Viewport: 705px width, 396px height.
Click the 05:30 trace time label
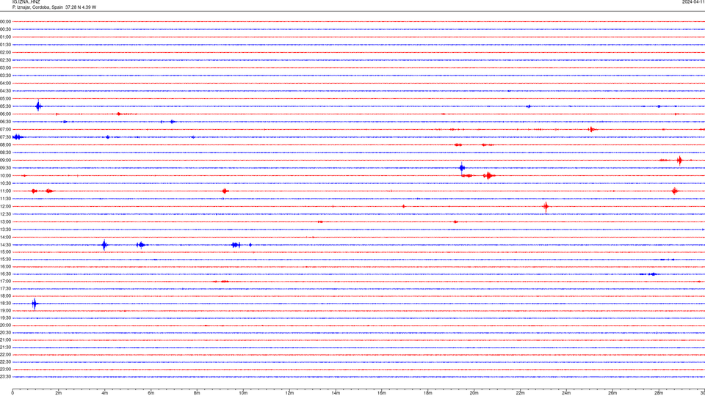tap(5, 106)
